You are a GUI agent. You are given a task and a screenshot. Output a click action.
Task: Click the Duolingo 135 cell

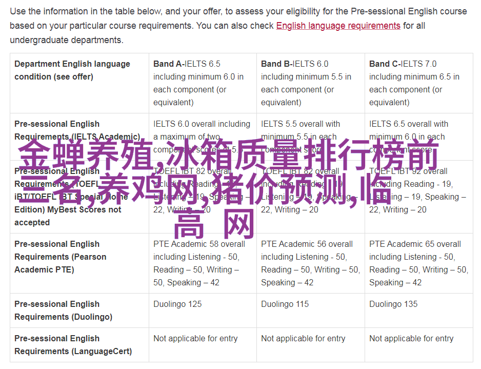[393, 304]
